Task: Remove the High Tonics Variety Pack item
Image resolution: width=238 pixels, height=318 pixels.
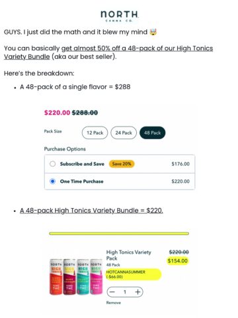Action: click(x=114, y=303)
